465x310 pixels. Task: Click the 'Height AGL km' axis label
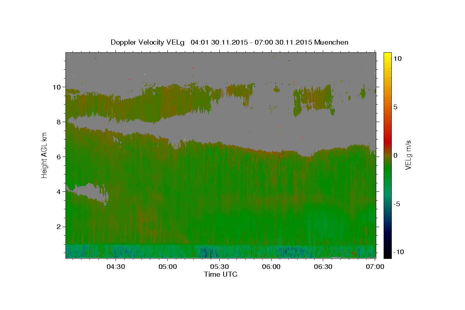[44, 155]
